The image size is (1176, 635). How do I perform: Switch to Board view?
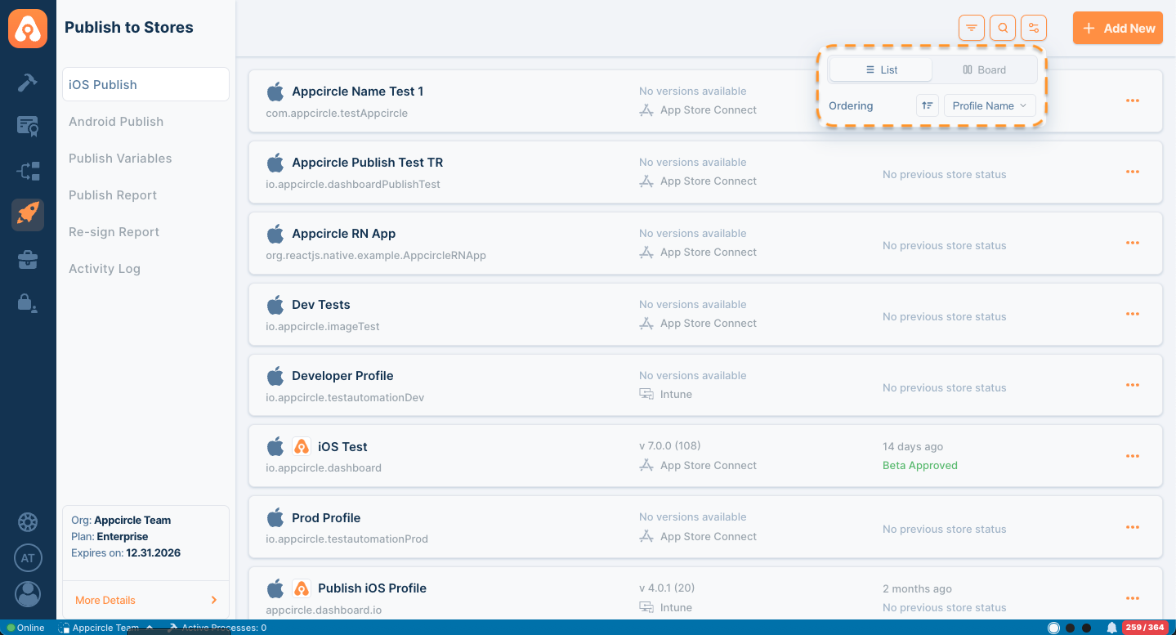click(984, 69)
